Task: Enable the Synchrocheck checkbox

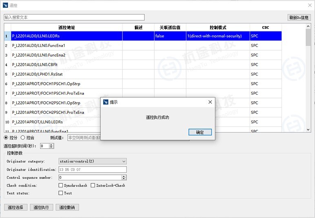Action: tap(61, 185)
